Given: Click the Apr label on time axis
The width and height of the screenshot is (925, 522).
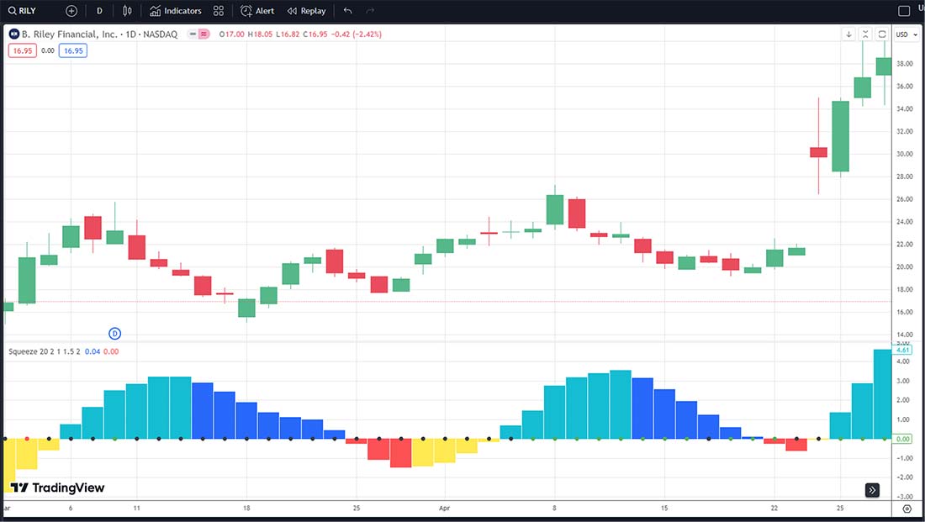Looking at the screenshot, I should [x=445, y=508].
